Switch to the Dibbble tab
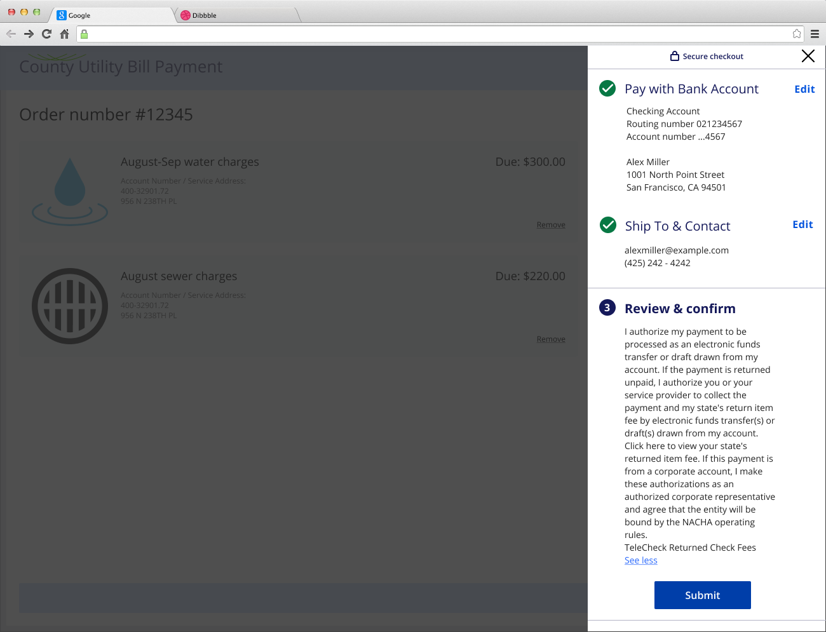The width and height of the screenshot is (826, 632). click(x=235, y=15)
